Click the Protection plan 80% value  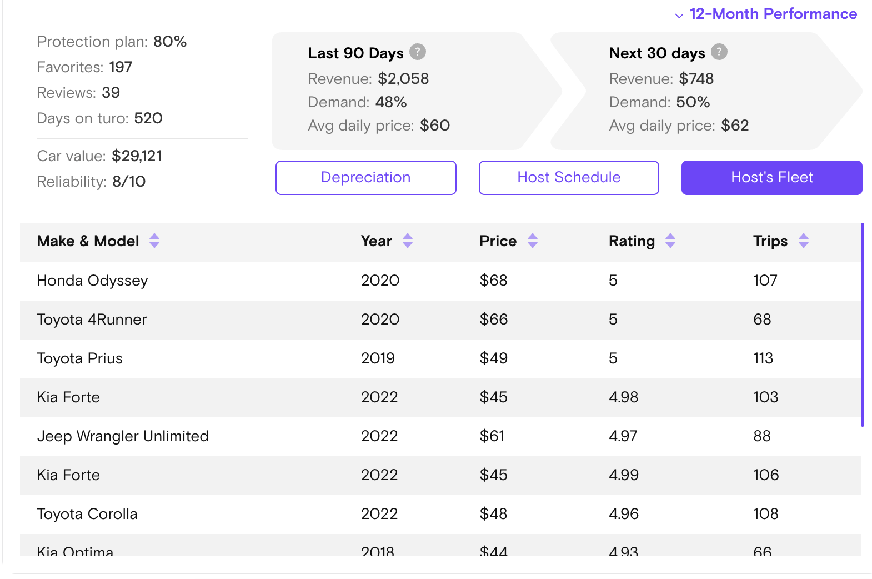(x=170, y=42)
